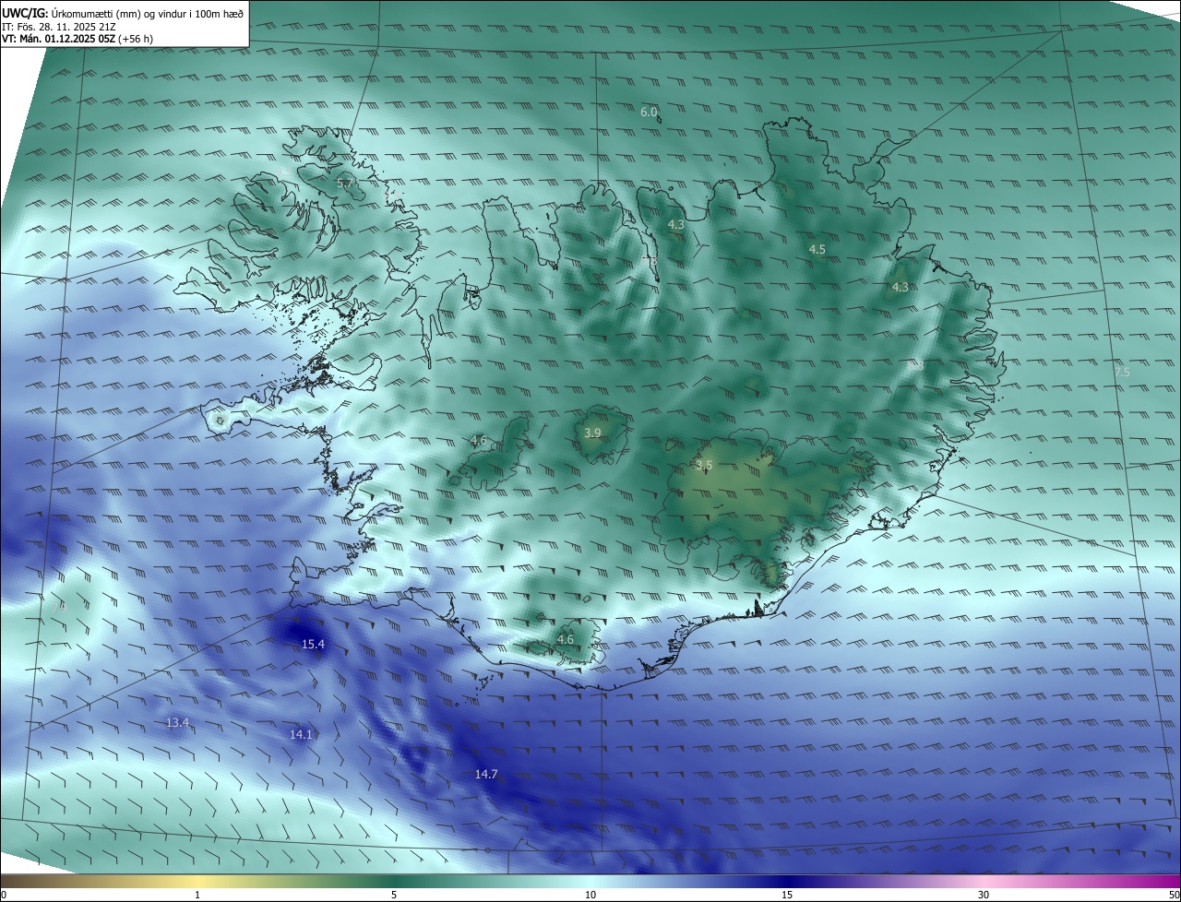Select the 14.7 value label
Image resolution: width=1181 pixels, height=902 pixels.
(486, 774)
